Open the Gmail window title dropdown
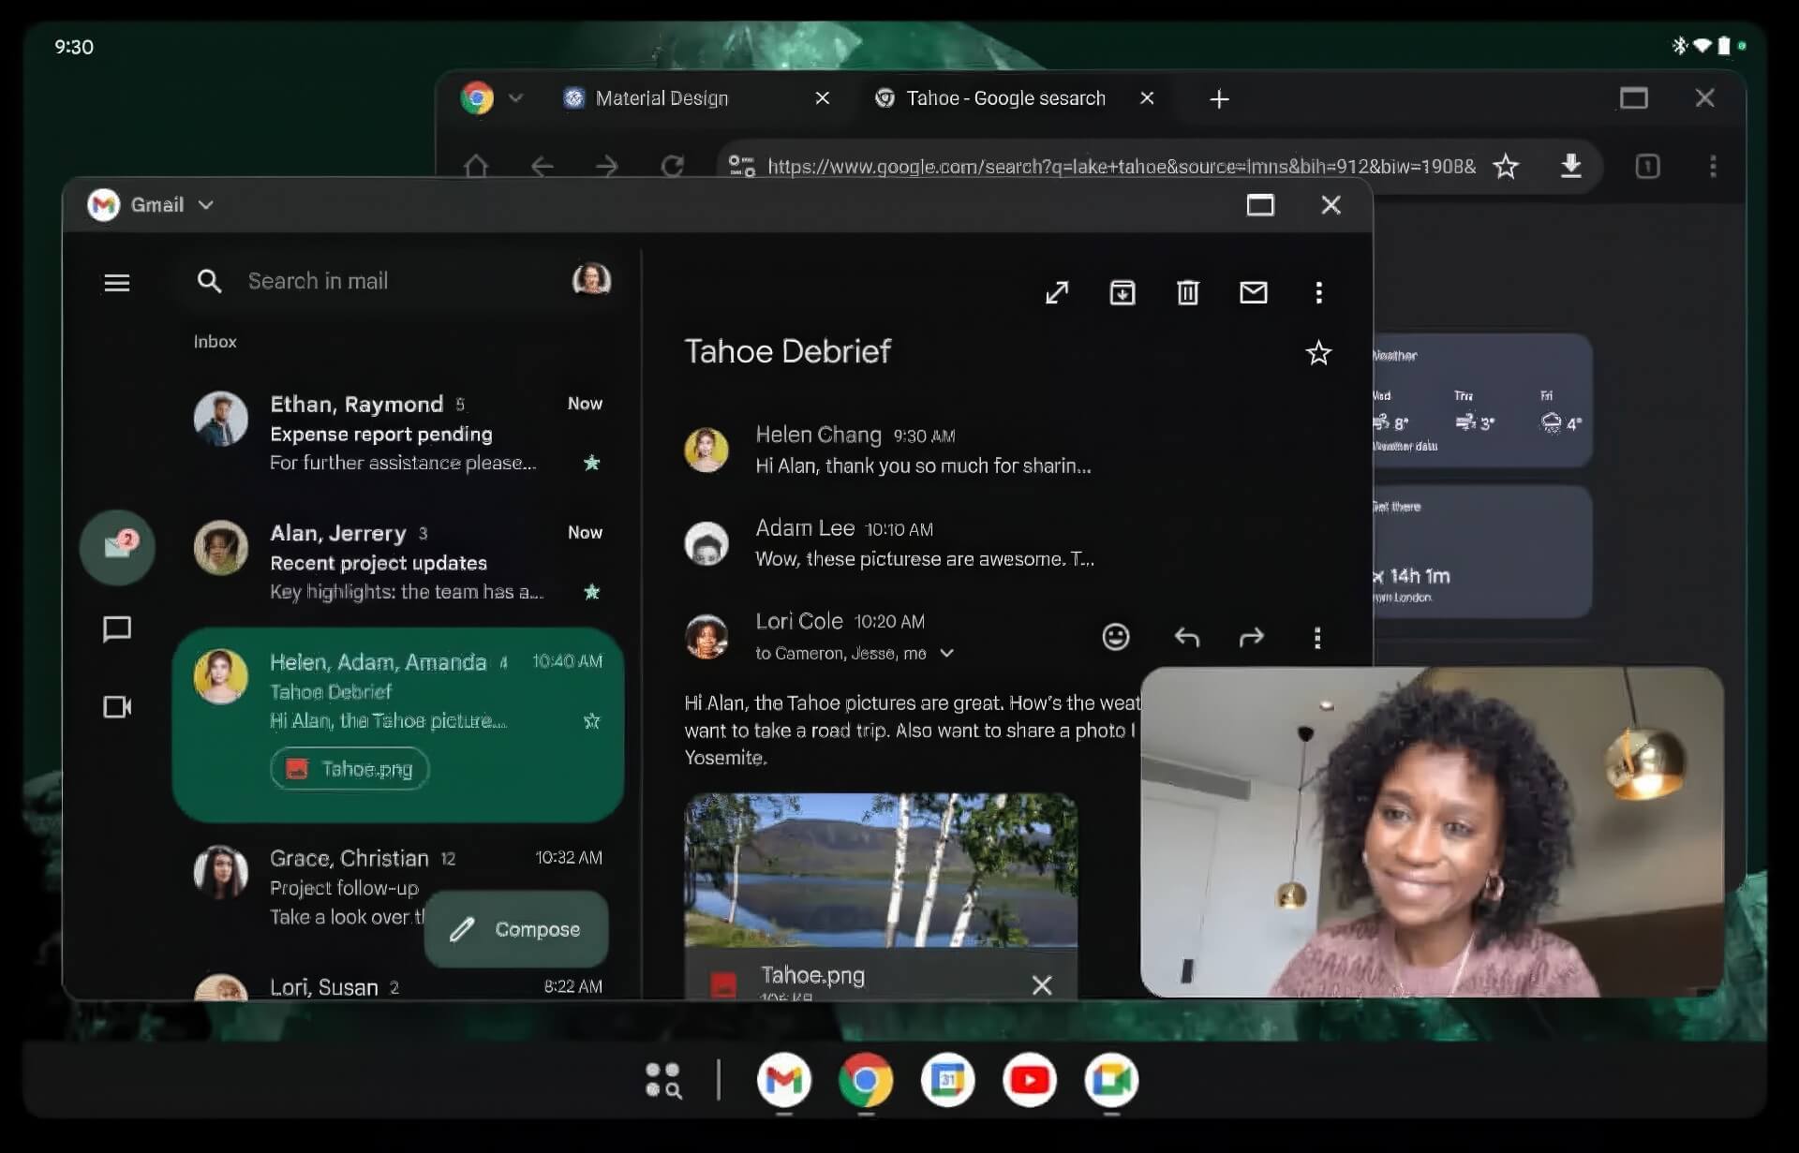Screen dimensions: 1799x1153 [x=206, y=205]
